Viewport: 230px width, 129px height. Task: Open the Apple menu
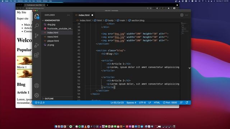3,1
